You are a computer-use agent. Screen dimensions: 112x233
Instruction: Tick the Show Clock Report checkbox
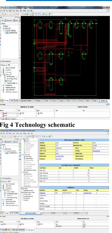click(x=23, y=194)
